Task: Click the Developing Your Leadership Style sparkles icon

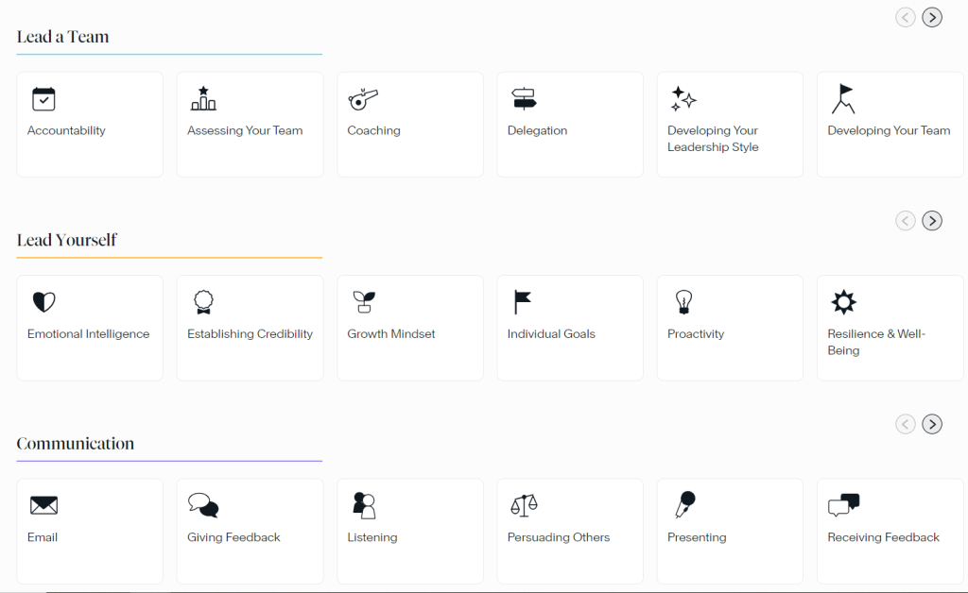Action: pos(683,99)
